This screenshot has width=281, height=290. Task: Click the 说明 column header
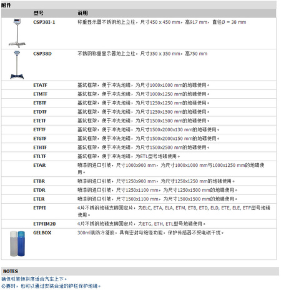click(x=82, y=13)
